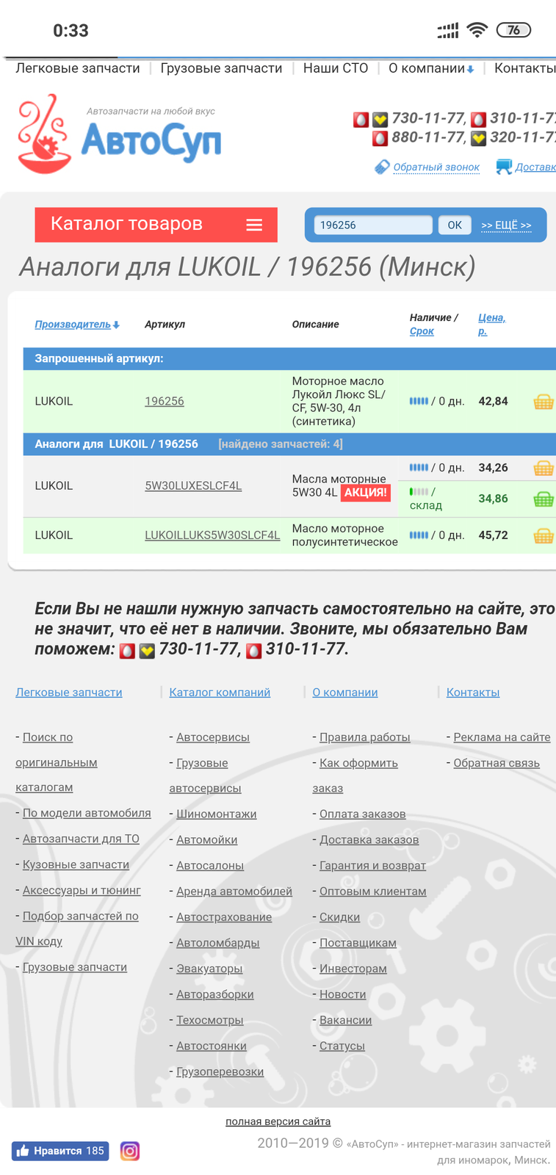Open Автозапчасти для ТО link
556x1175 pixels.
(81, 839)
